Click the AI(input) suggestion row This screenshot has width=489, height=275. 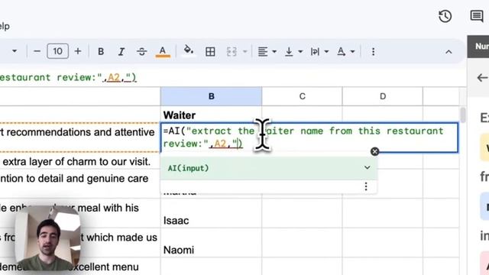point(269,168)
